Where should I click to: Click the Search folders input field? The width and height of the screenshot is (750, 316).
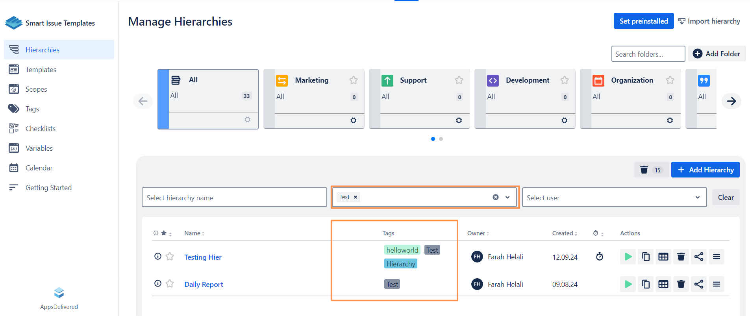[x=648, y=54]
